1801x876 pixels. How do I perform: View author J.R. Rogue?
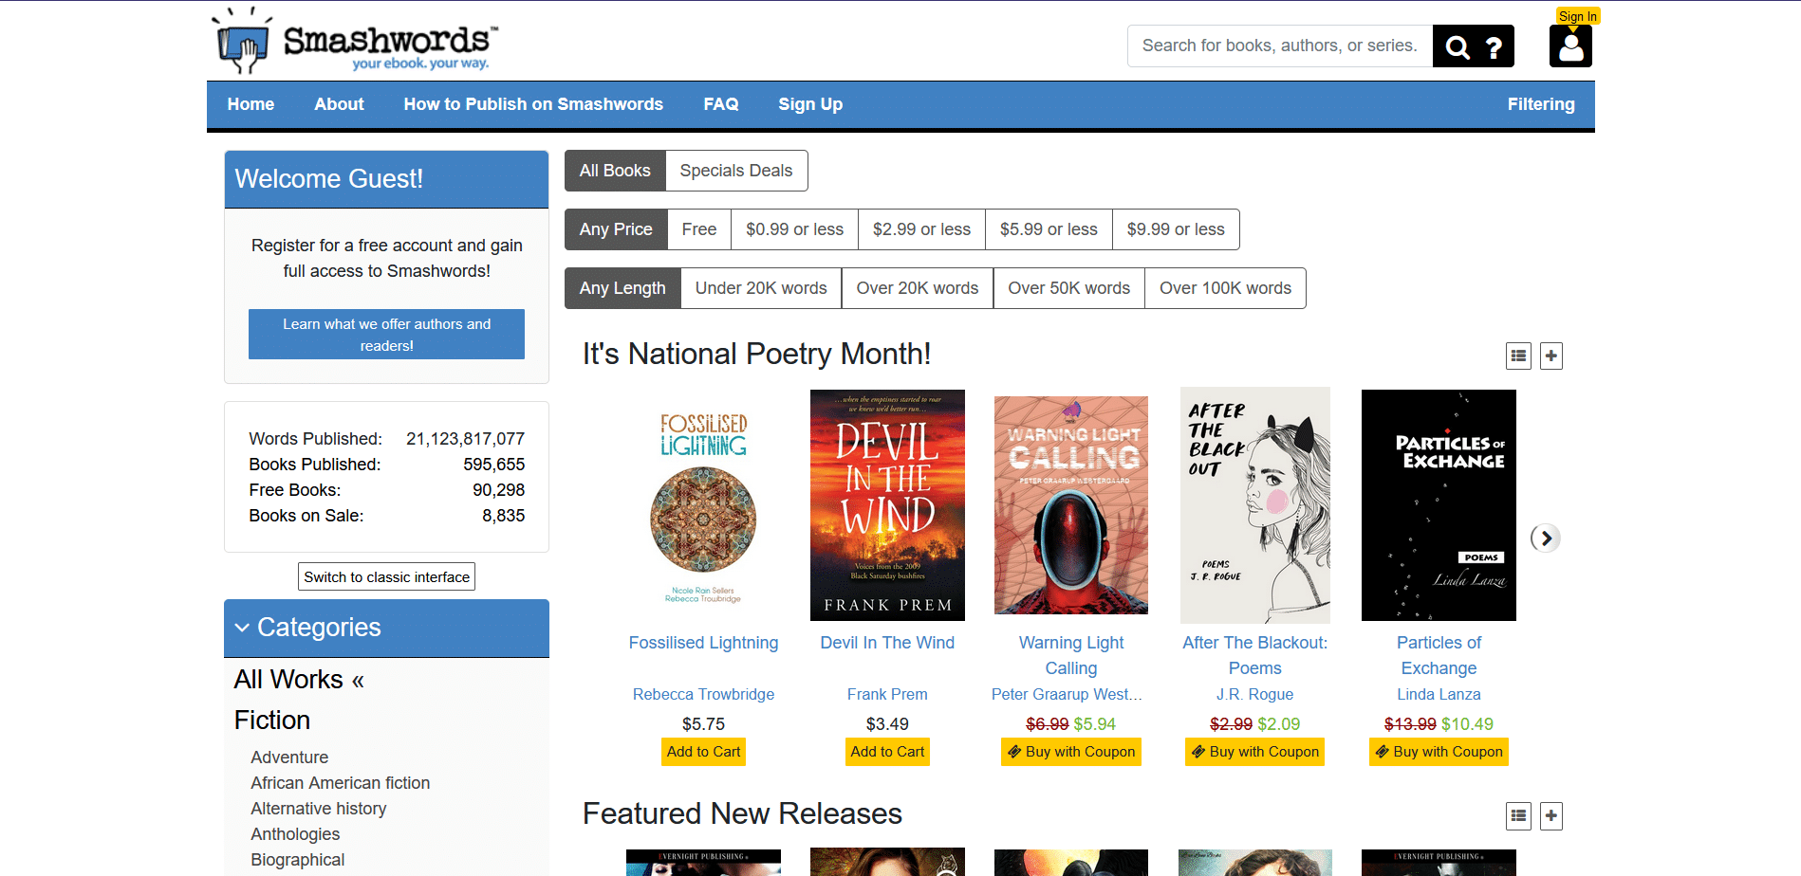[1254, 695]
